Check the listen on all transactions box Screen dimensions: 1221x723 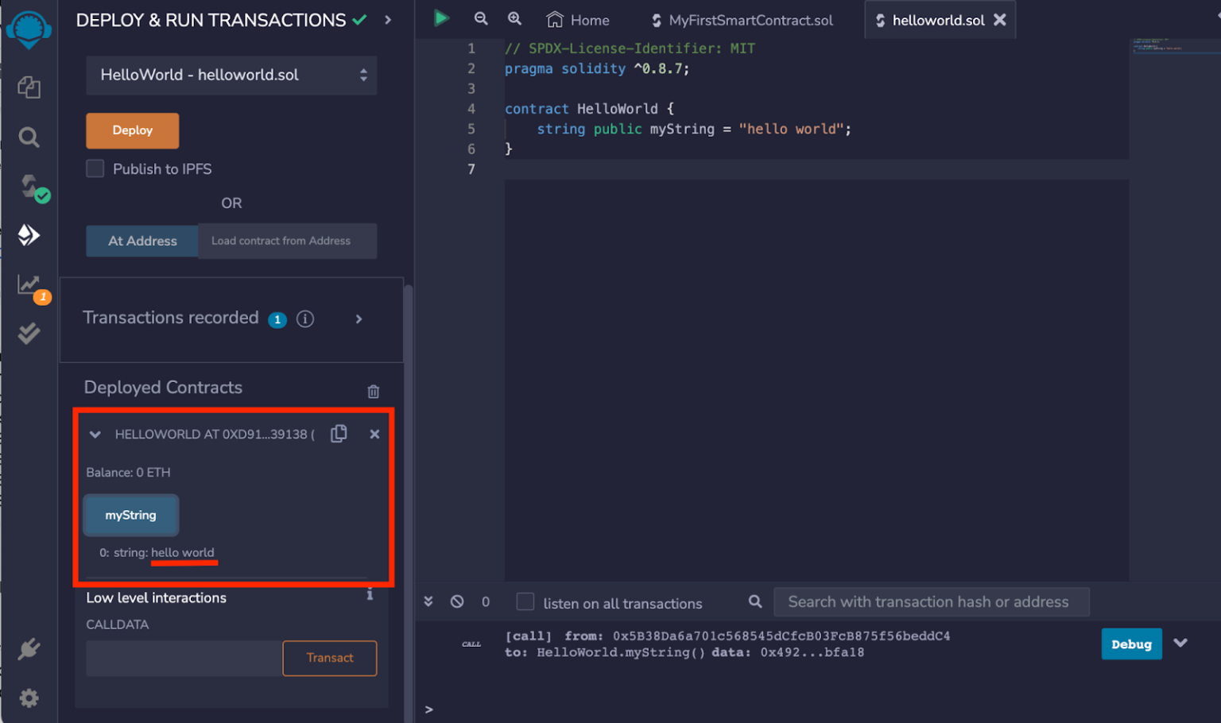click(x=525, y=602)
